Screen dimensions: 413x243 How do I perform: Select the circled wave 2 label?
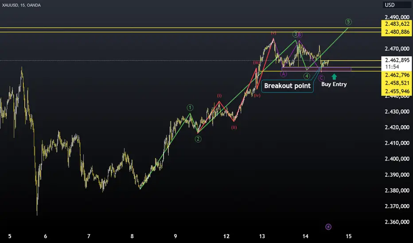[198, 139]
